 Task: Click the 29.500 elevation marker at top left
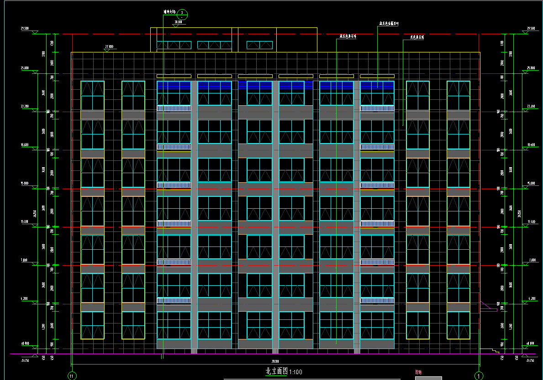pyautogui.click(x=25, y=29)
